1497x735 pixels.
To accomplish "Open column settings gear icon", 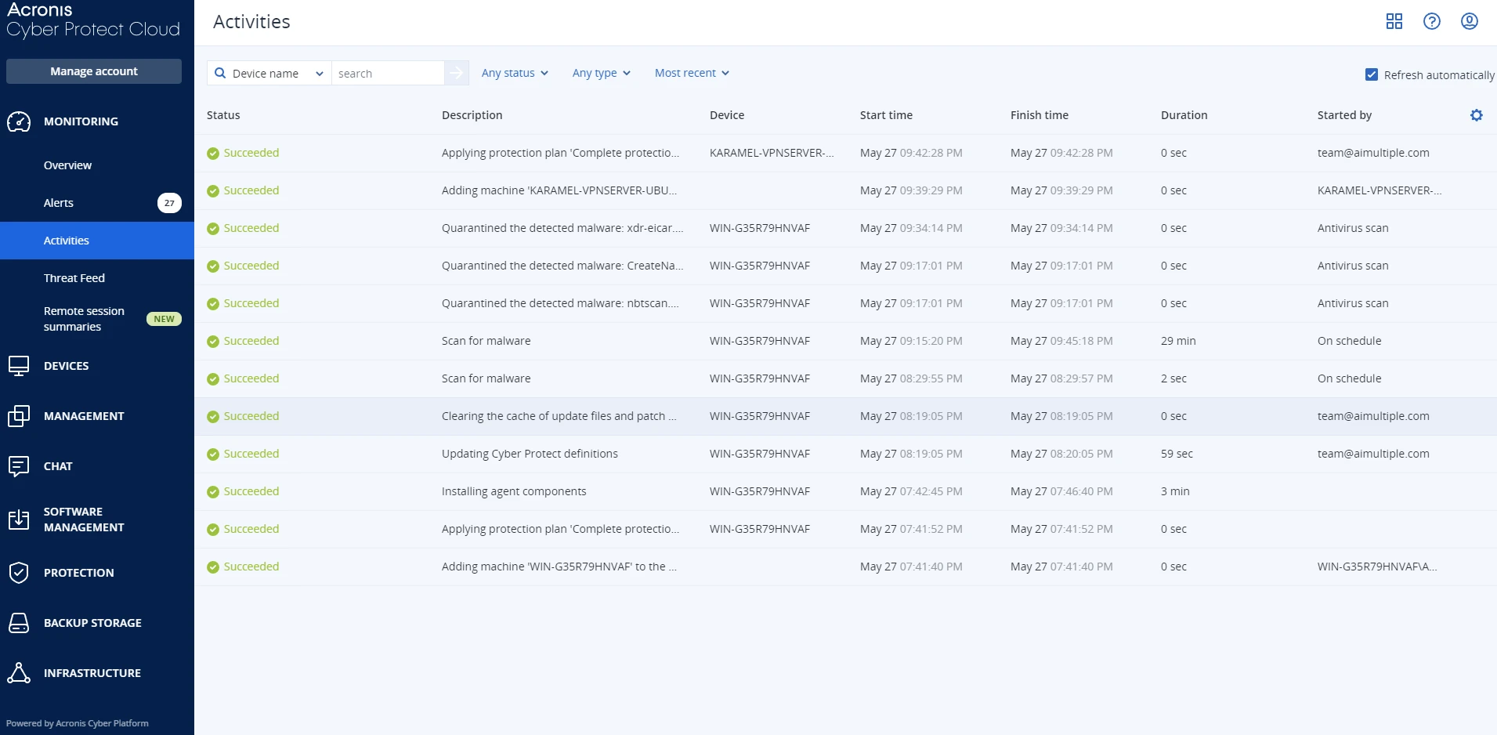I will [x=1476, y=115].
